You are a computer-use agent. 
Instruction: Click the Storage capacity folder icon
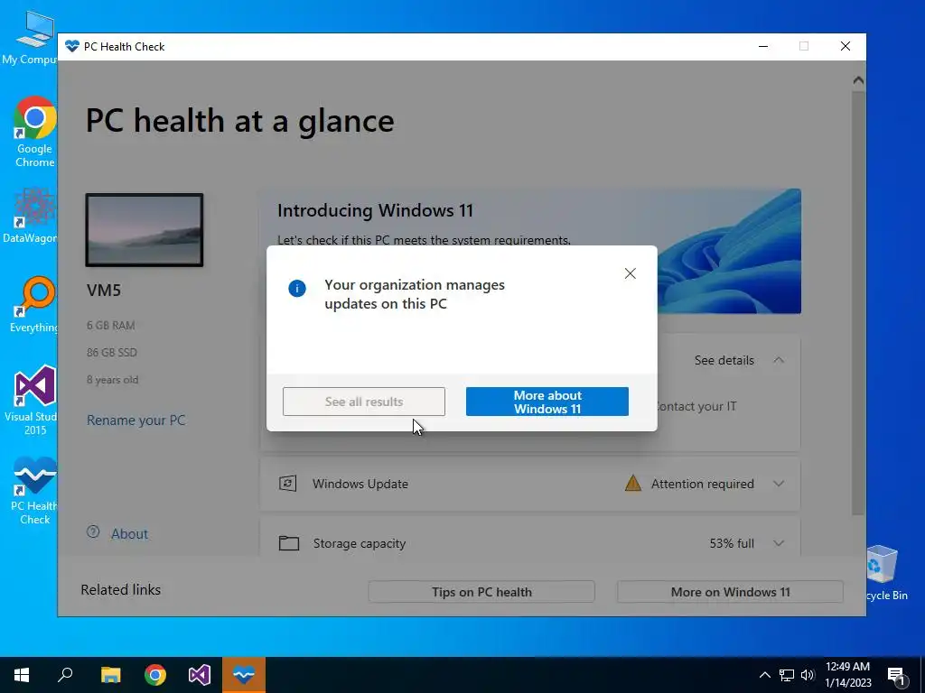[288, 542]
